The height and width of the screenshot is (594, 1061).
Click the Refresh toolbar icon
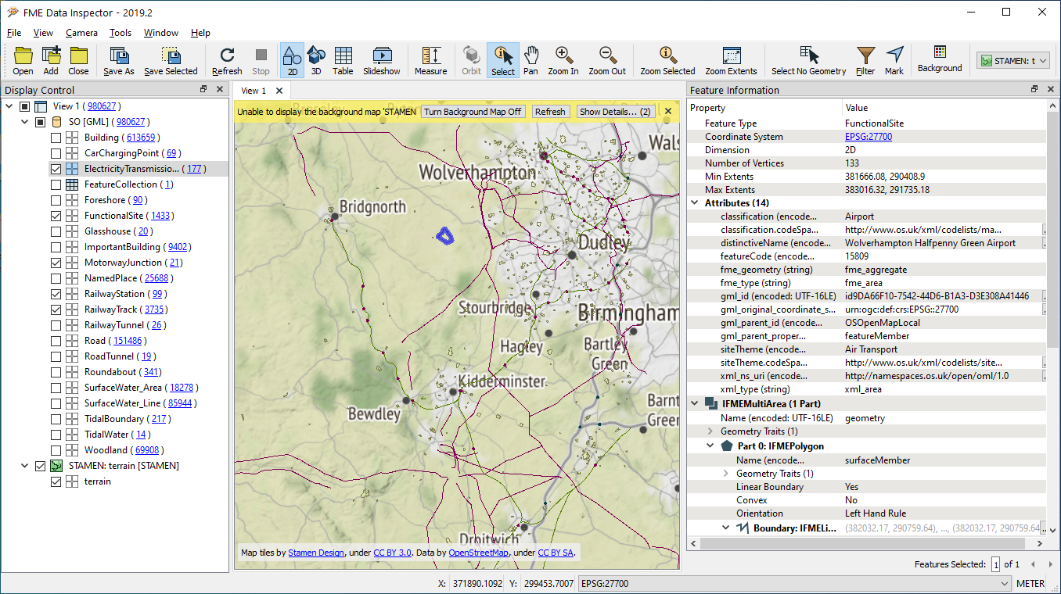click(227, 61)
